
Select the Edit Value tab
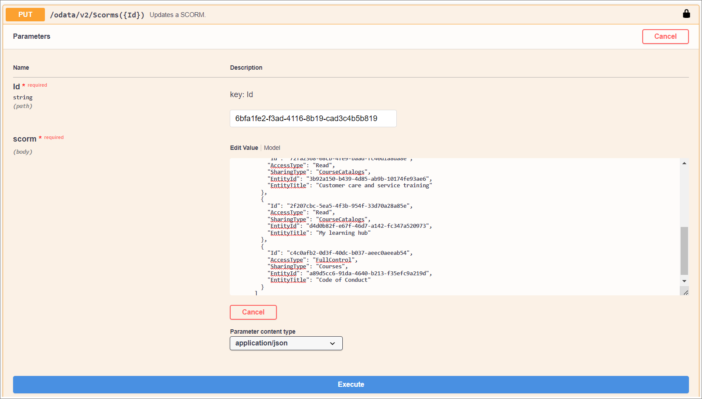pos(244,148)
